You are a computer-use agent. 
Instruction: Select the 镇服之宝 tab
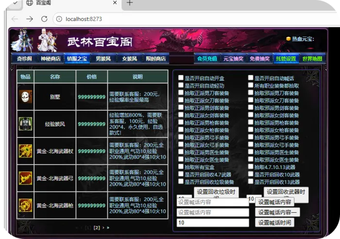pyautogui.click(x=77, y=59)
